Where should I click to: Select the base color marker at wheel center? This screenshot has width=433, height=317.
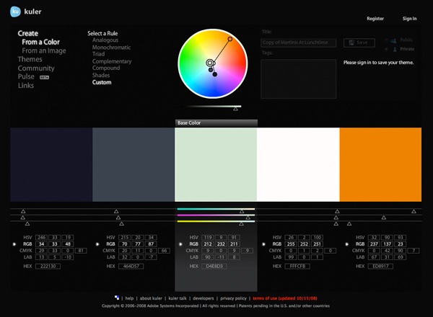[210, 63]
